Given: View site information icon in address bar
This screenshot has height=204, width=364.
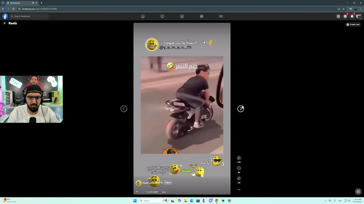Looking at the screenshot, I should click(19, 9).
